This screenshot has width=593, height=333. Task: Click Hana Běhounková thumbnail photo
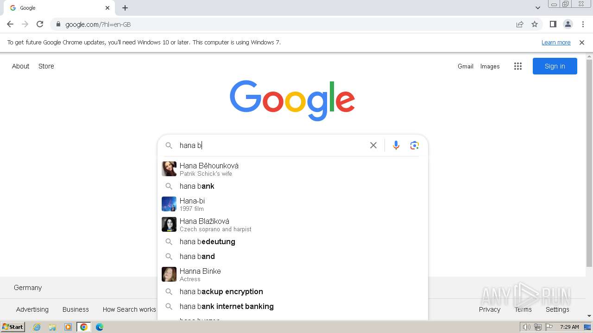click(169, 169)
